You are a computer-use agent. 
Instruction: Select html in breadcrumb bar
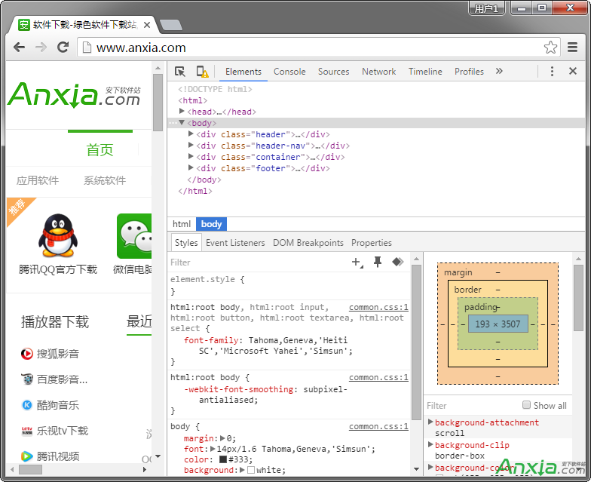tap(182, 223)
